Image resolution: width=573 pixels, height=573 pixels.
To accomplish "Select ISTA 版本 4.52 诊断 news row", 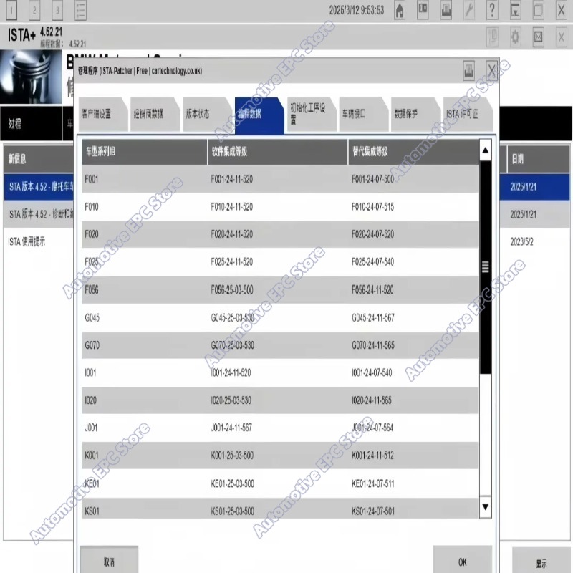I will click(39, 214).
